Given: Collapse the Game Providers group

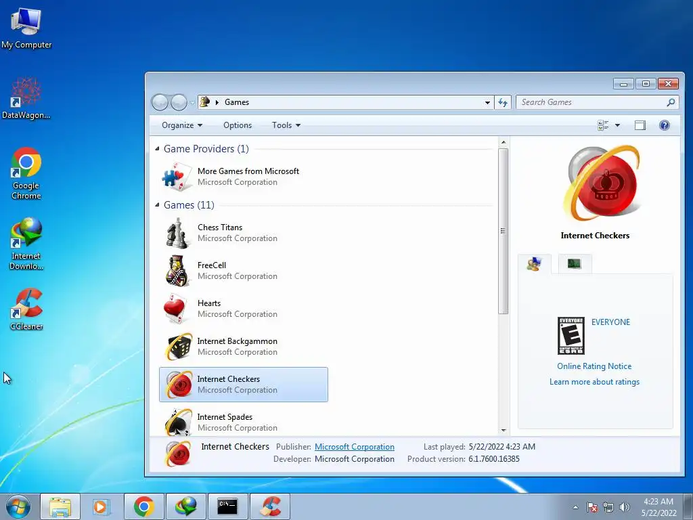Looking at the screenshot, I should [157, 148].
